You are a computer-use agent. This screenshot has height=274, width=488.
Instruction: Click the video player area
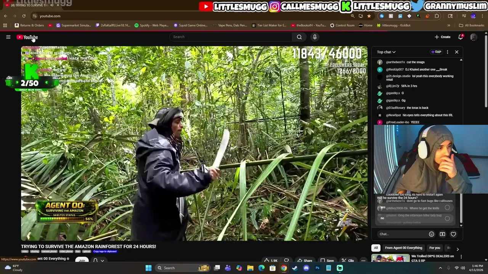(194, 143)
